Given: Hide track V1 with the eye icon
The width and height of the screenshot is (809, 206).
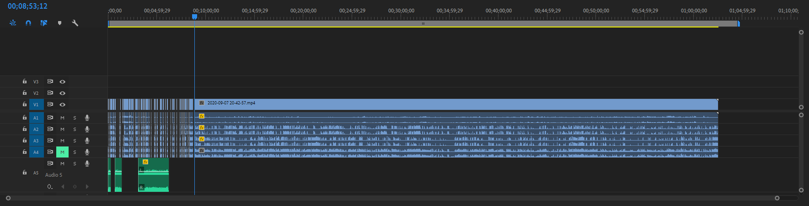Looking at the screenshot, I should (63, 104).
